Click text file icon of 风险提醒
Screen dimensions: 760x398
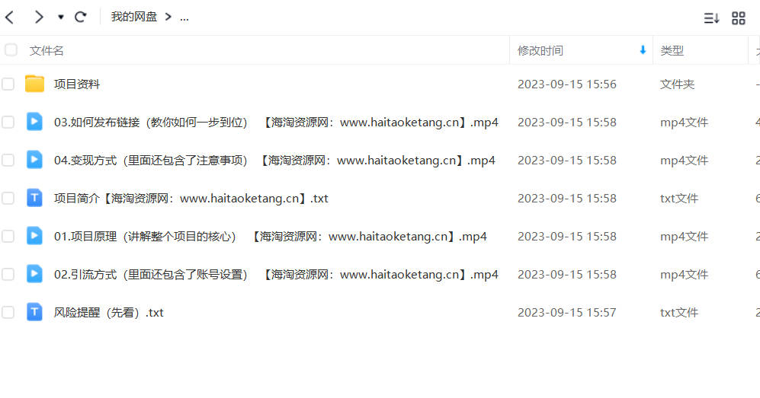point(34,312)
